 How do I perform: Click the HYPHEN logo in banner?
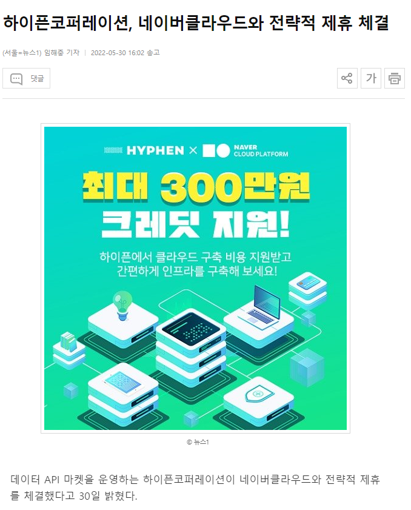[144, 150]
